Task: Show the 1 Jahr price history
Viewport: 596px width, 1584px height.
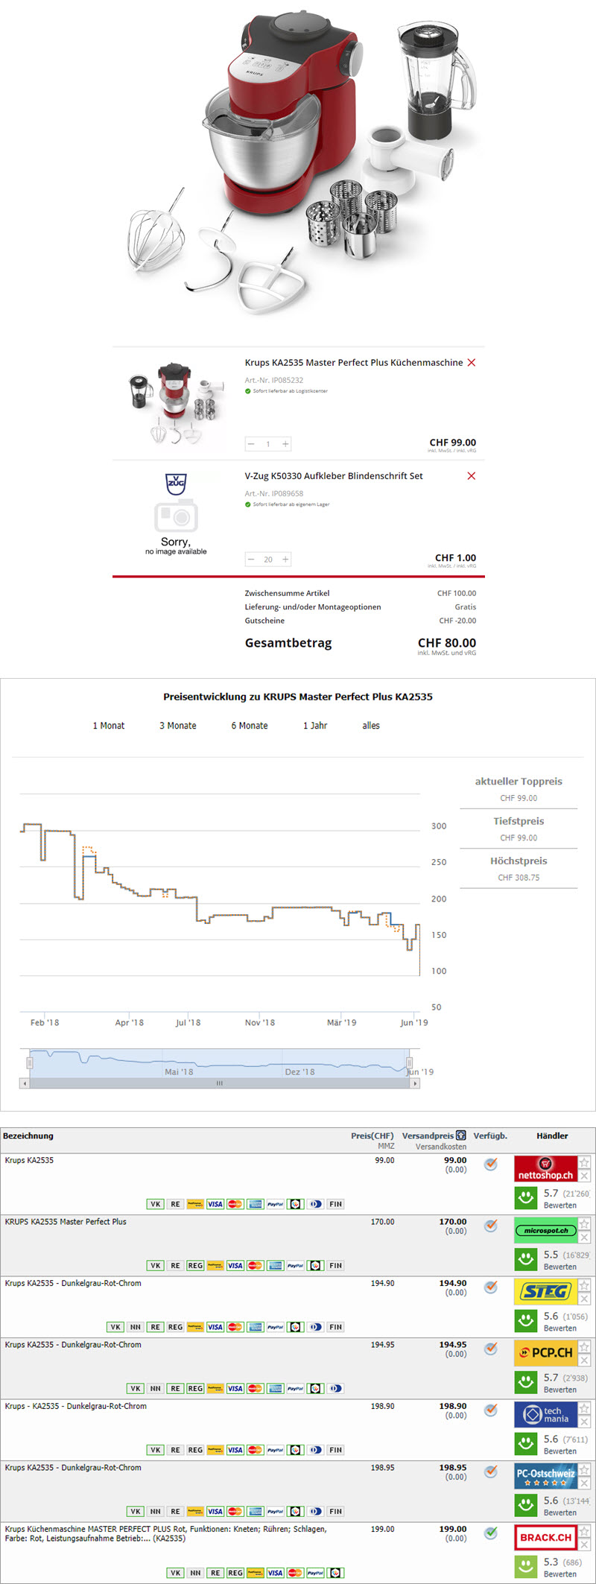Action: (315, 726)
